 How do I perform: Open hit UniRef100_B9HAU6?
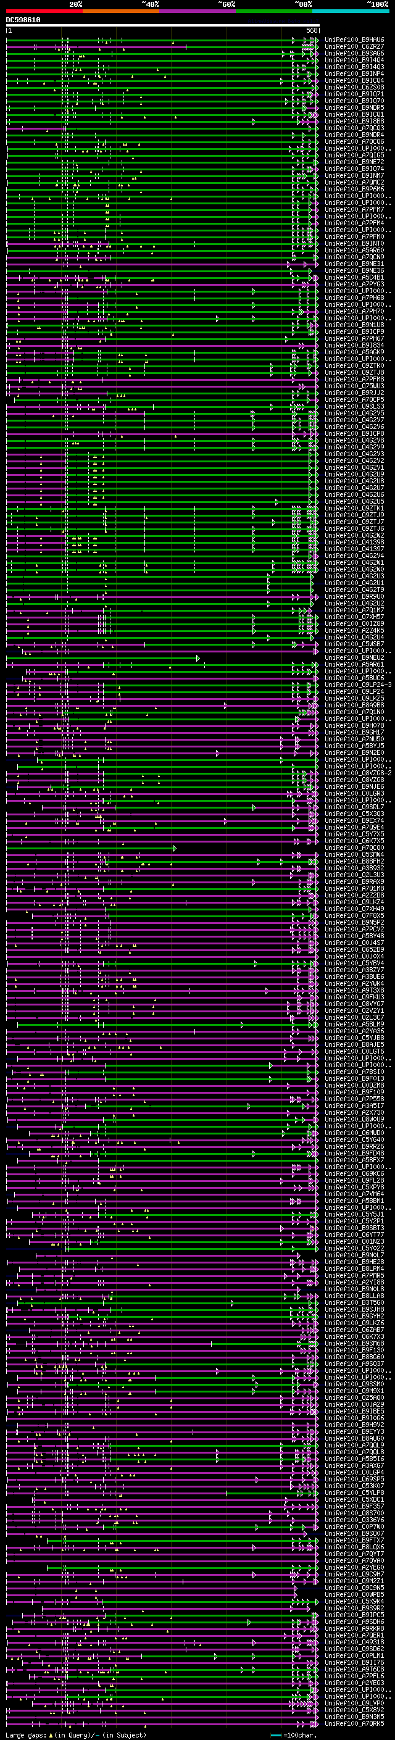point(354,40)
